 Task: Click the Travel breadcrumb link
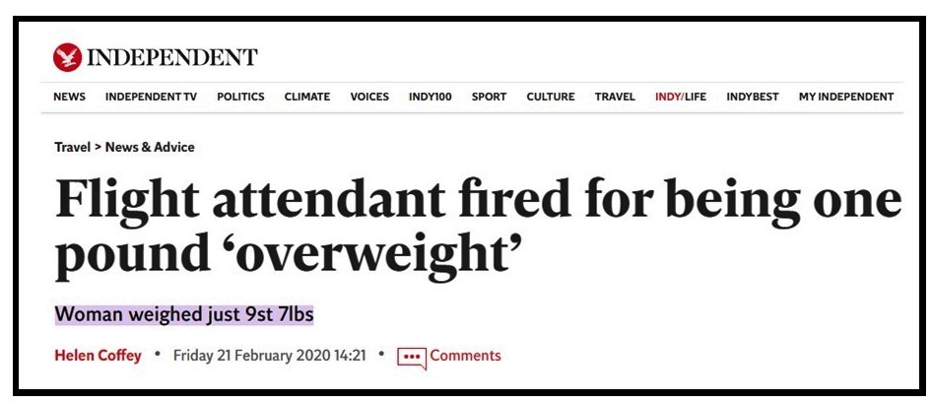[x=72, y=147]
